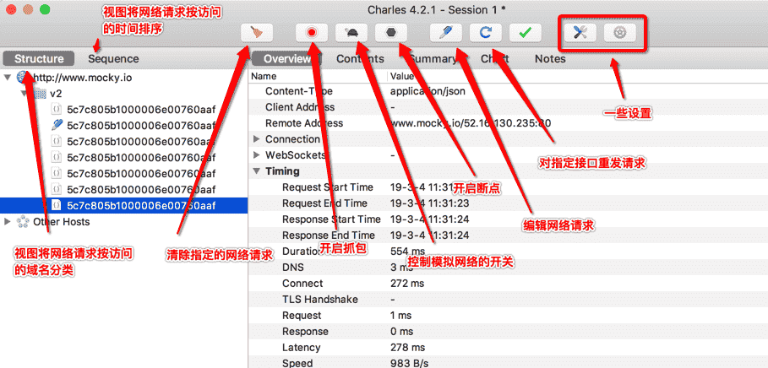
Task: Select the v2 tree label
Action: coord(56,94)
